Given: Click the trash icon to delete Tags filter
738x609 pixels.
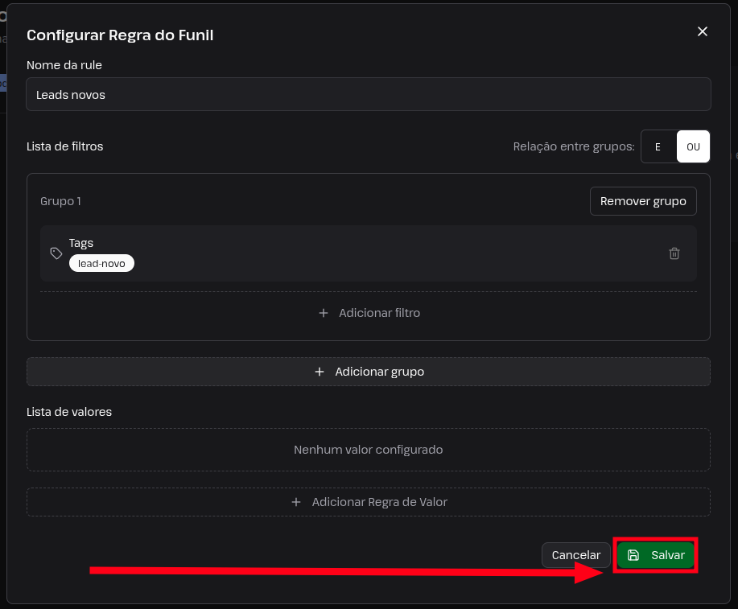Looking at the screenshot, I should click(x=674, y=253).
